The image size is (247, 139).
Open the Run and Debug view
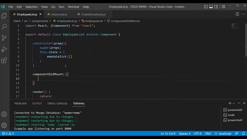(4, 49)
